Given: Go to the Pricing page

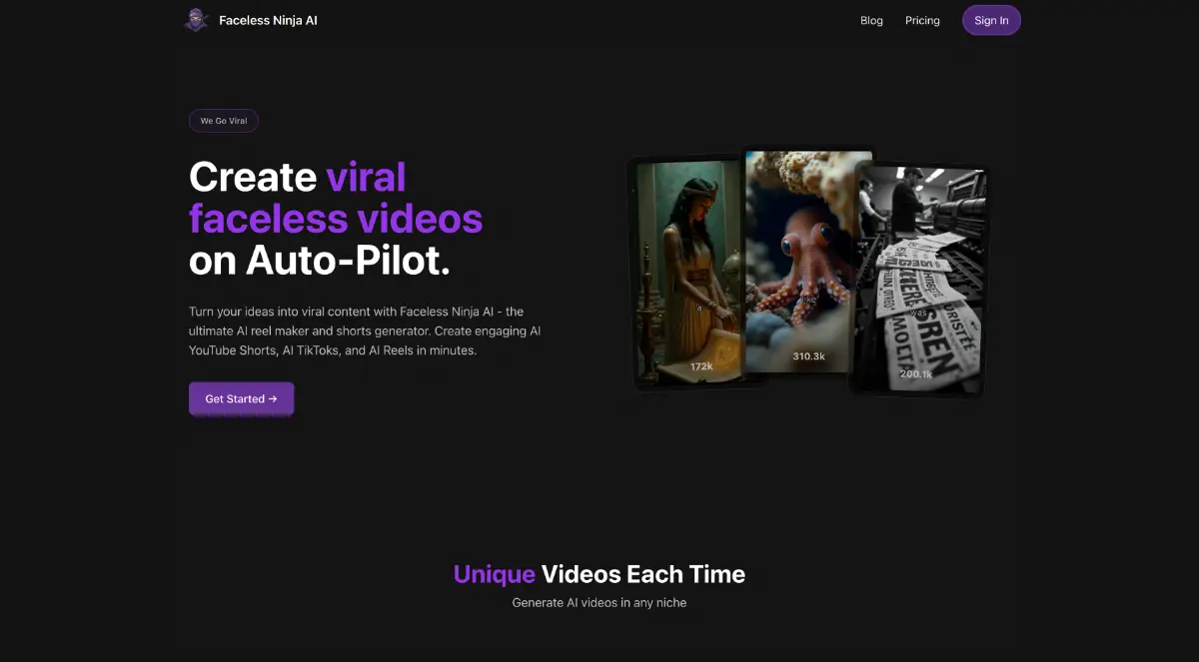Looking at the screenshot, I should coord(922,20).
